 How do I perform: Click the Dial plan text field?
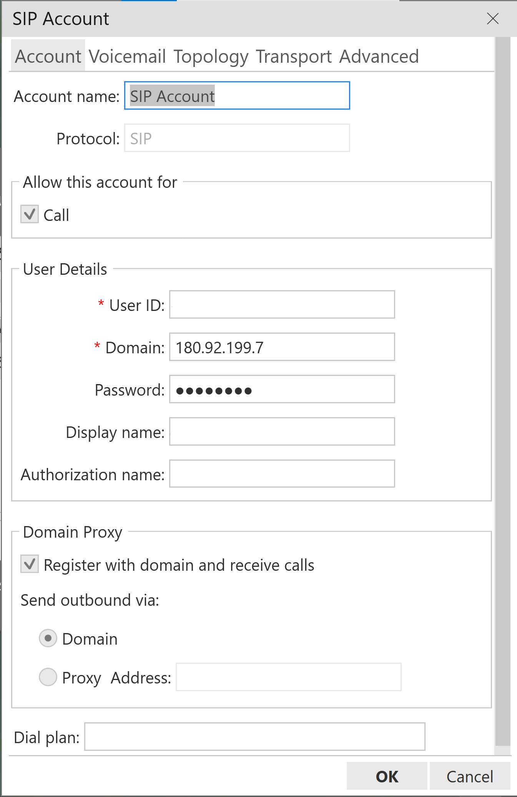[x=254, y=737]
